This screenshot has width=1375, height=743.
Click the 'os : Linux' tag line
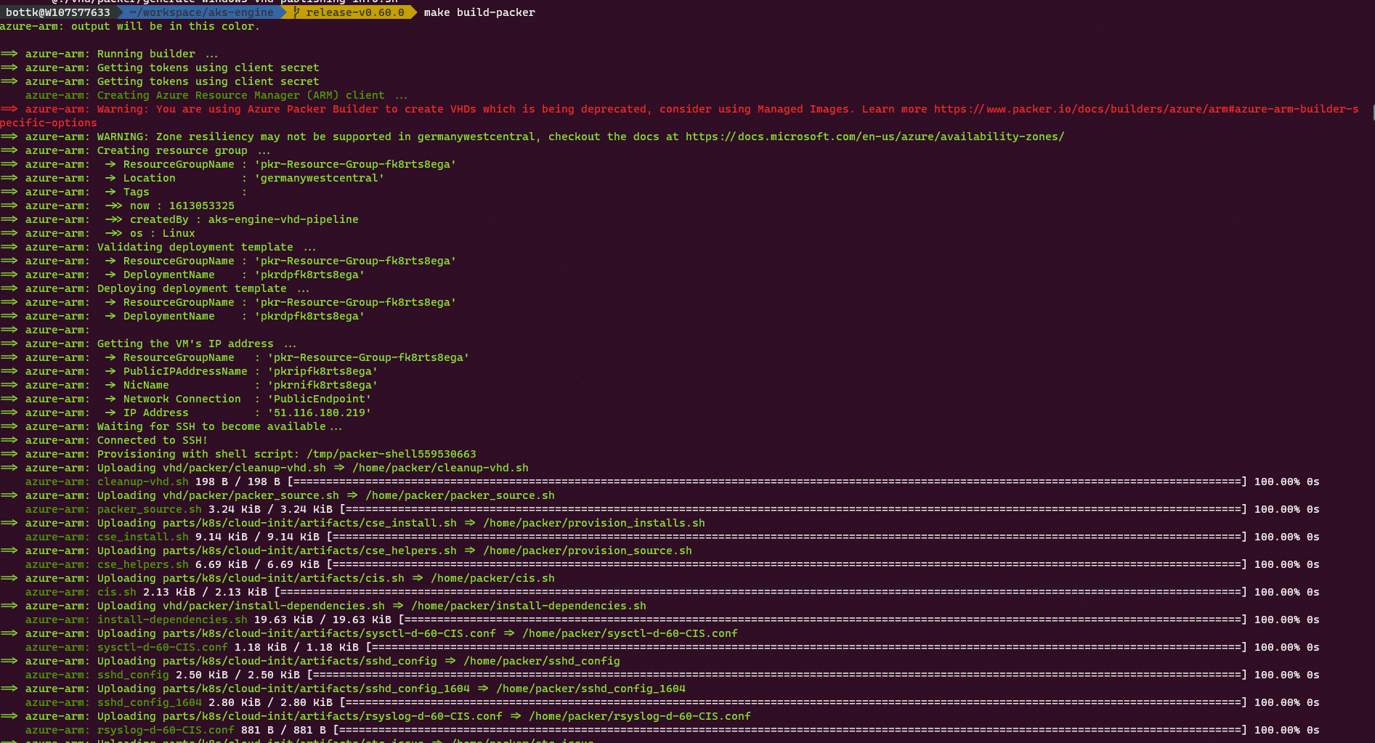pos(163,233)
